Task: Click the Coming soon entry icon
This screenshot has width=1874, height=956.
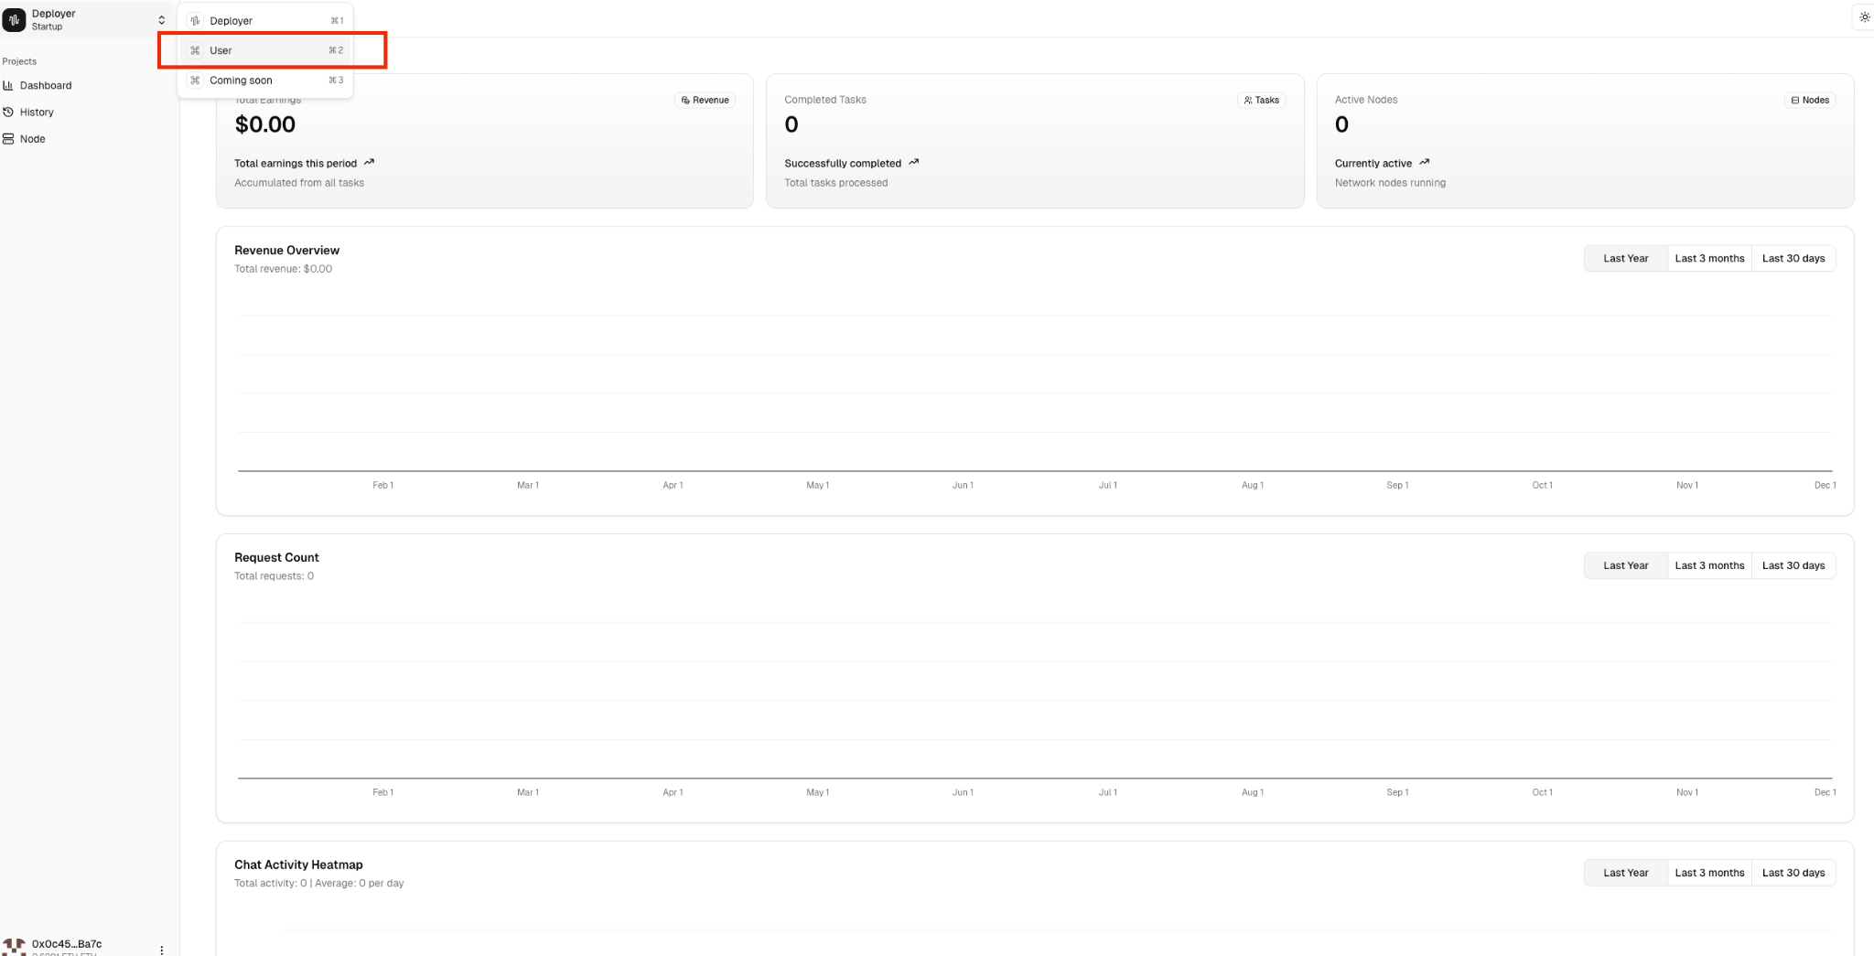Action: 195,81
